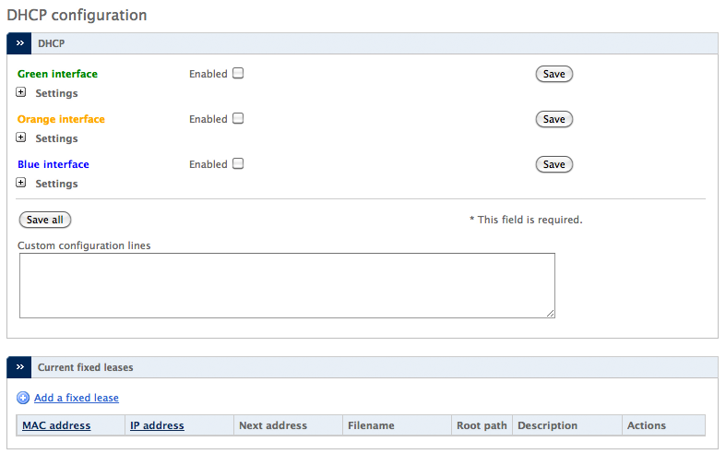
Task: Save the Blue interface settings
Action: coord(554,164)
